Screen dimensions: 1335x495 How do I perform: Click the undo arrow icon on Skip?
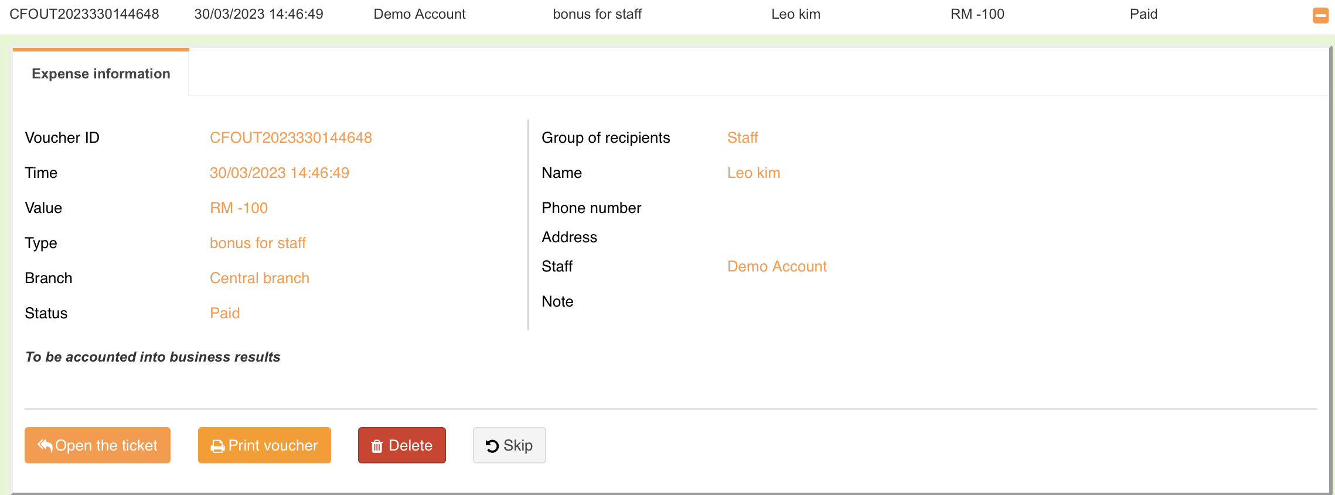tap(492, 446)
